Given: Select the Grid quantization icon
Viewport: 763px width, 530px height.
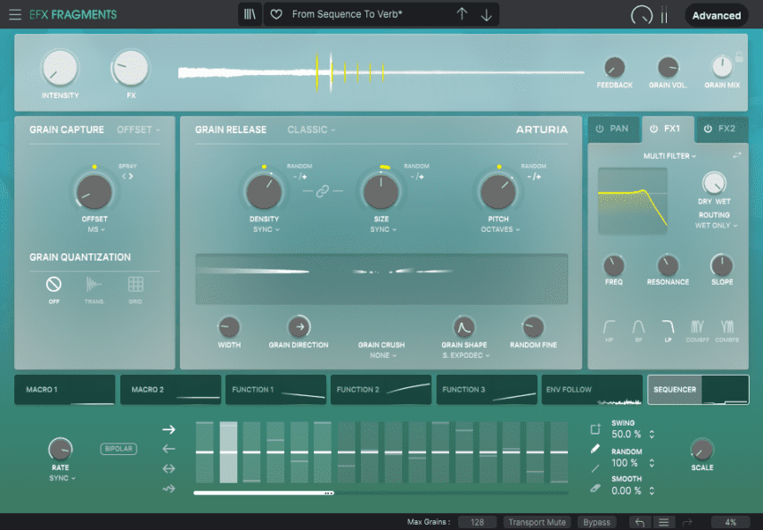Looking at the screenshot, I should (x=135, y=284).
